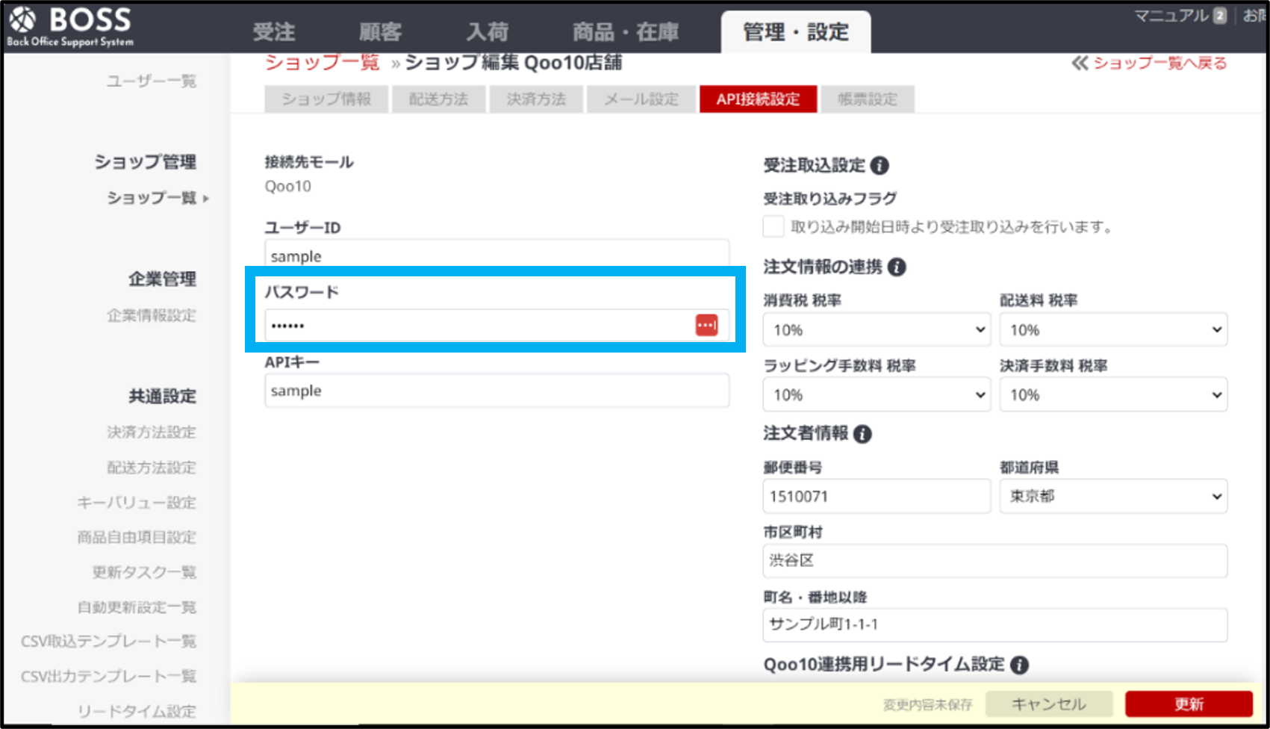The width and height of the screenshot is (1270, 729).
Task: Click info icon beside 注文情報の連携
Action: 897,267
